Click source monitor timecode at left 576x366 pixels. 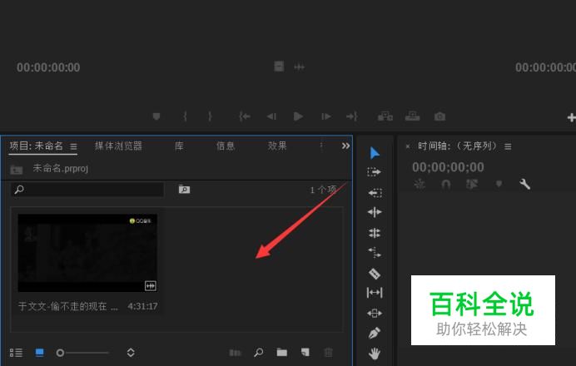pyautogui.click(x=48, y=67)
